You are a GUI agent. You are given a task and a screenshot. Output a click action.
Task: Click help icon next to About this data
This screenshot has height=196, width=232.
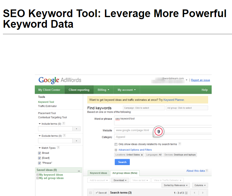207,171
